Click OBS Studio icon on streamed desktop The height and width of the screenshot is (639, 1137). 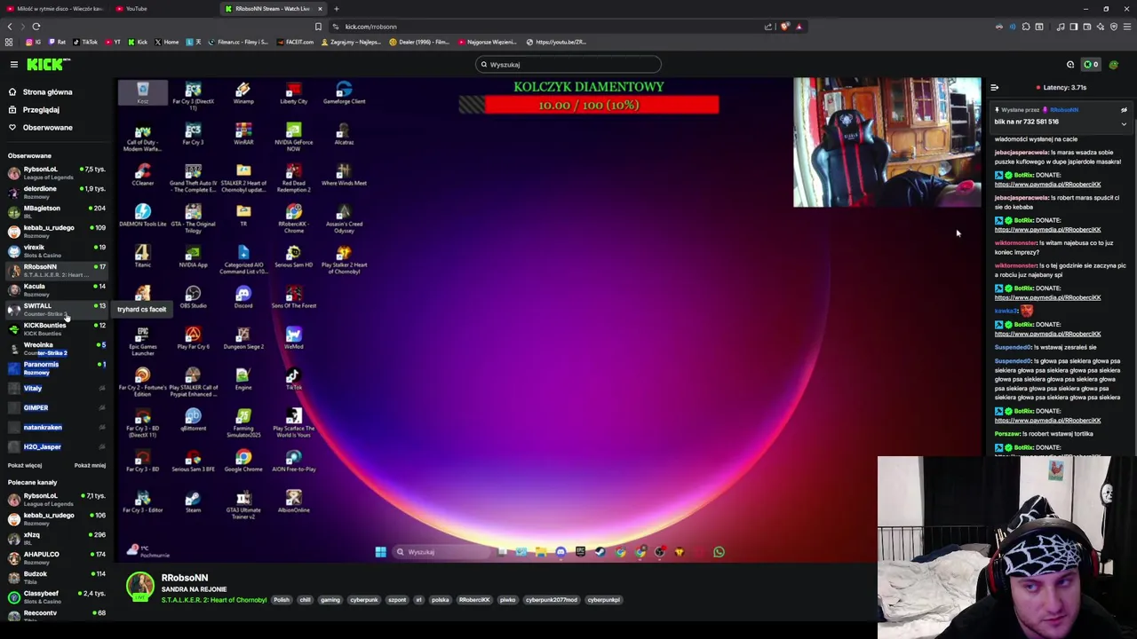(x=193, y=297)
